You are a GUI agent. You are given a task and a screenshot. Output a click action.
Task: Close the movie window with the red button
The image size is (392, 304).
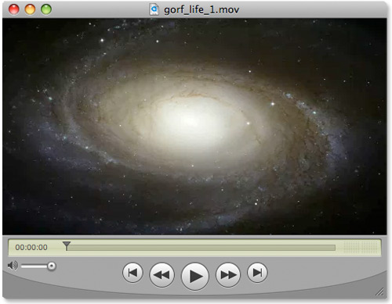pyautogui.click(x=14, y=9)
